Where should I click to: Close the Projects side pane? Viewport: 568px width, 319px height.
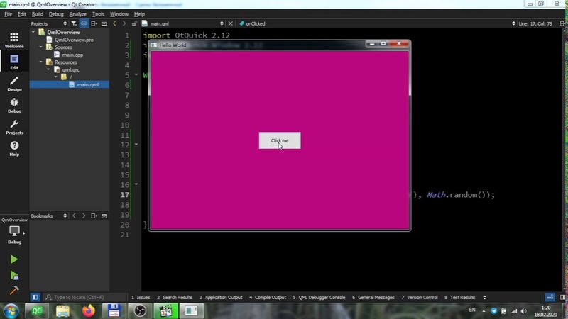[104, 23]
